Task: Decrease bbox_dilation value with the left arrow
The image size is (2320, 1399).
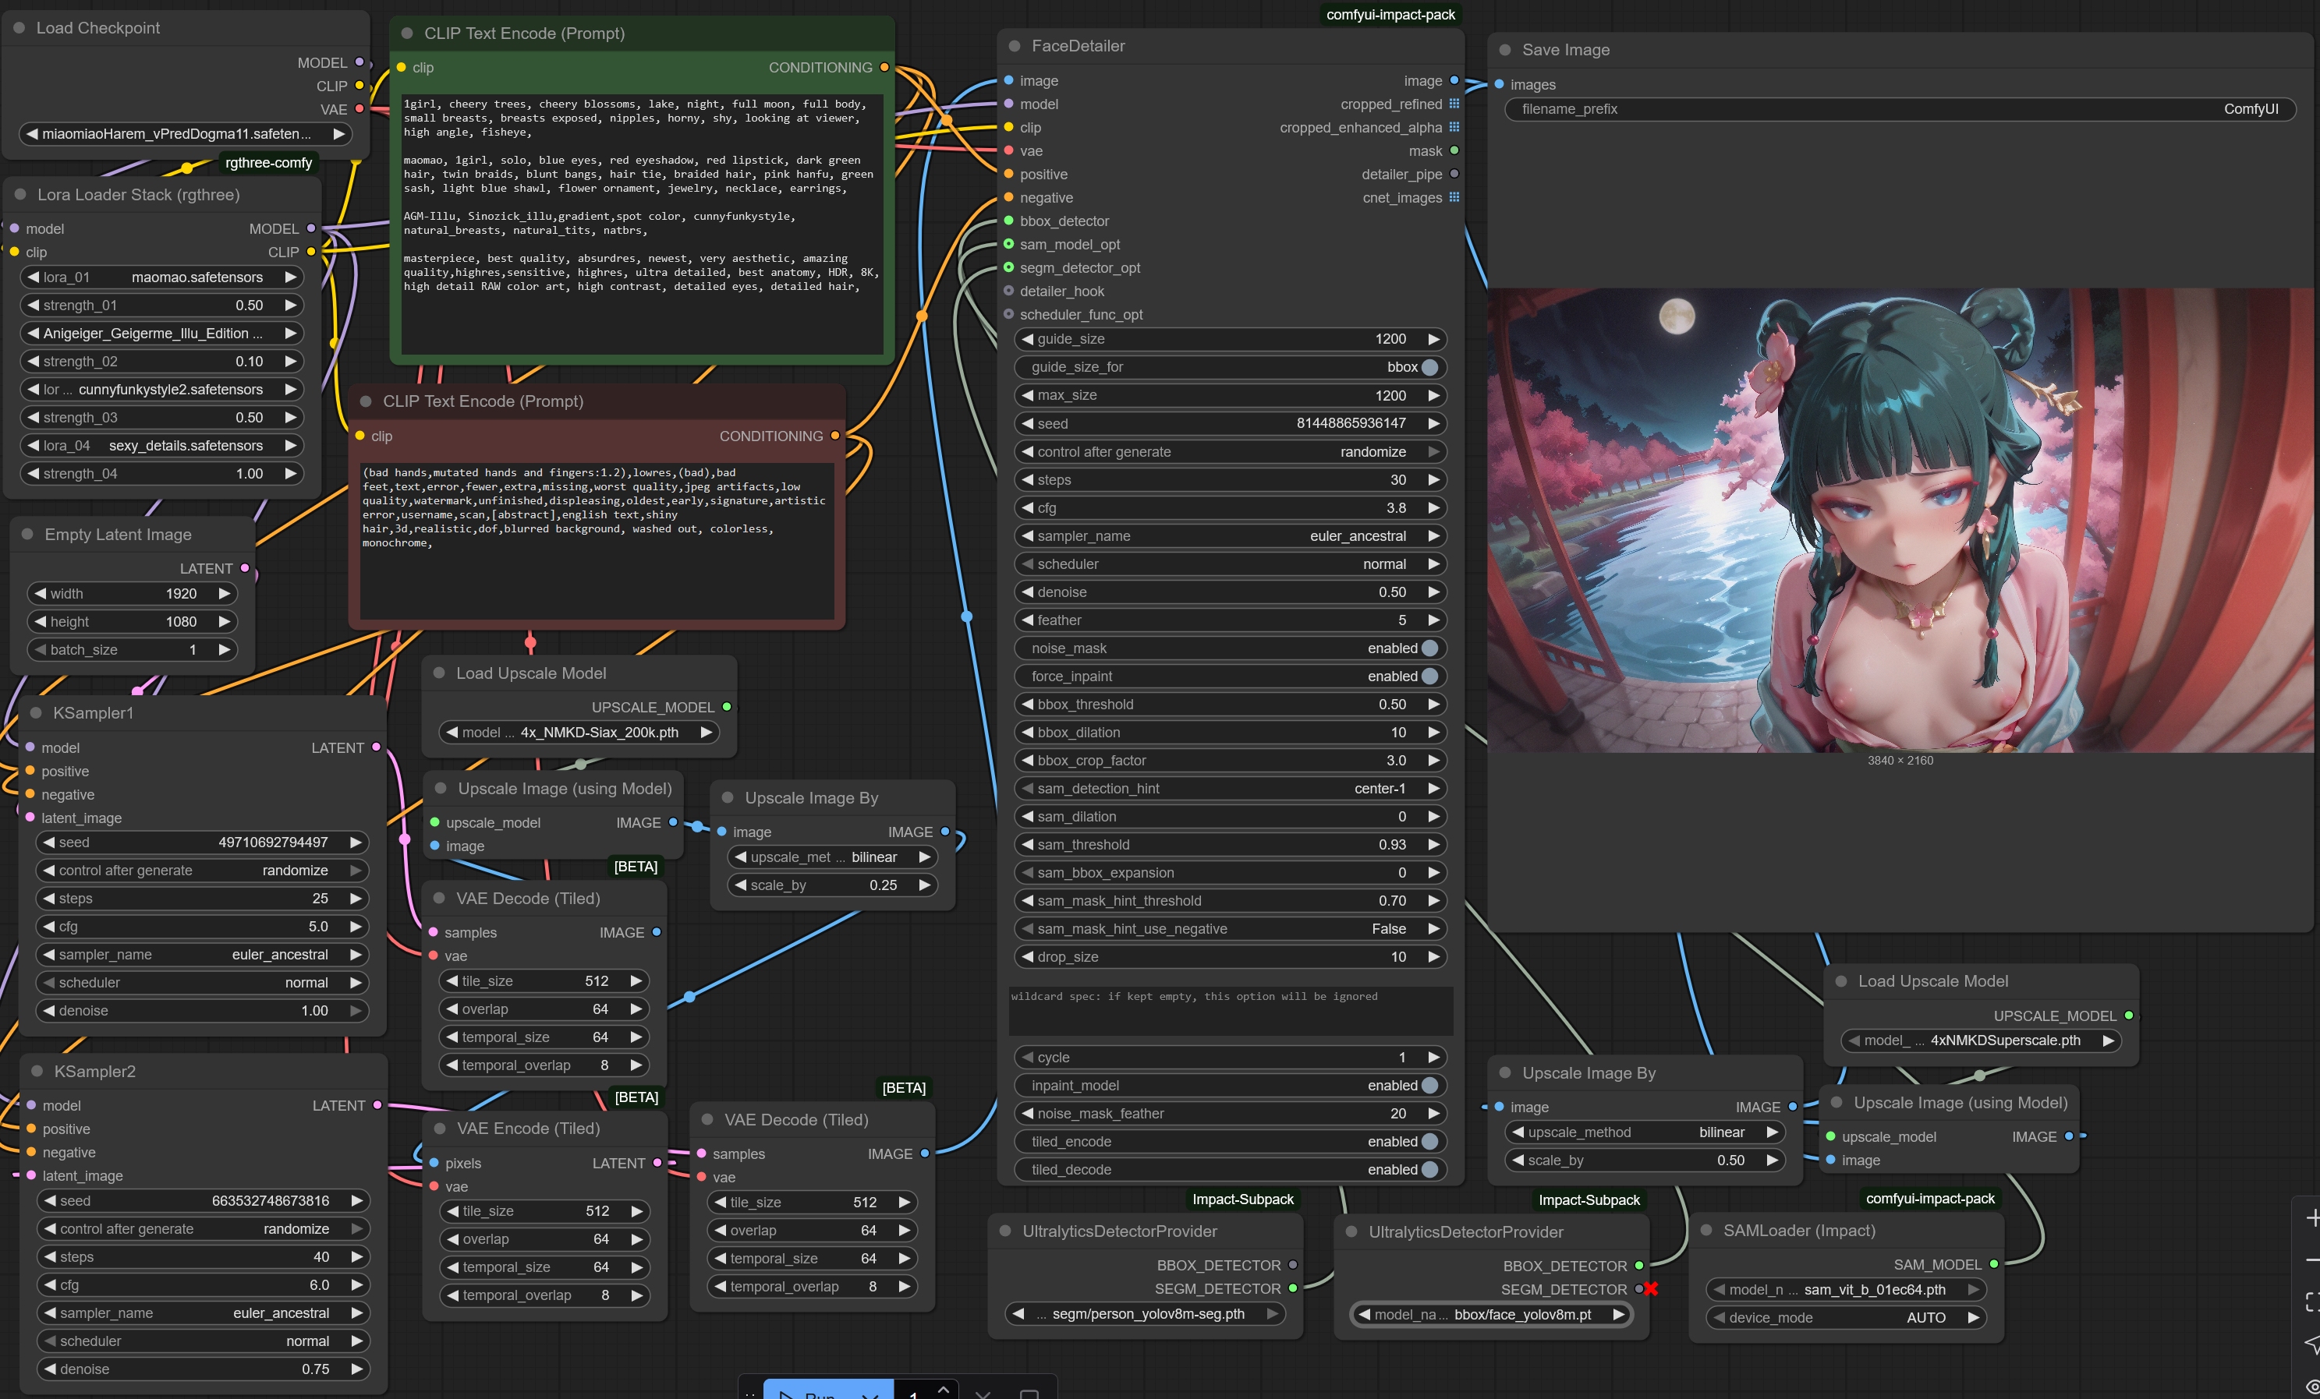Action: coord(1027,732)
